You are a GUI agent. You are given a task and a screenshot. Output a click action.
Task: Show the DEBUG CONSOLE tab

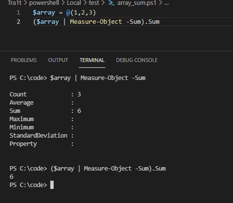point(137,60)
